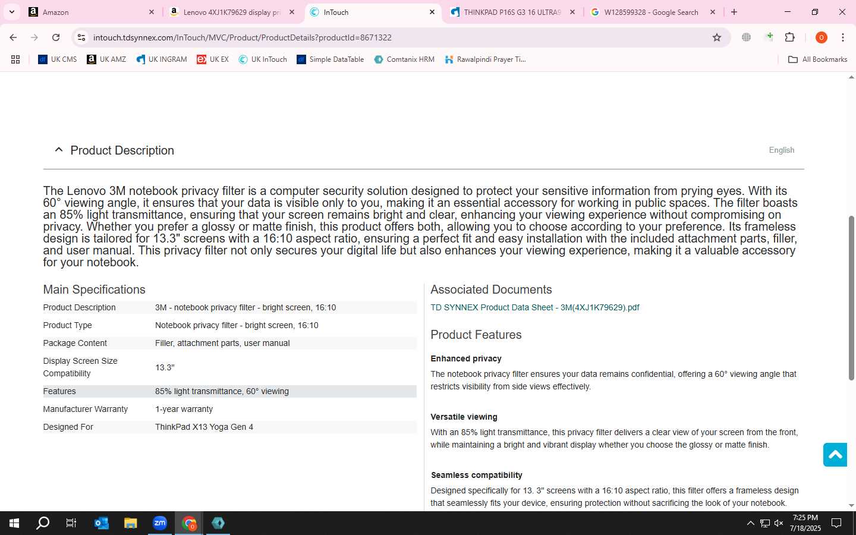This screenshot has width=856, height=535.
Task: Open Simple DataTable bookmark
Action: [331, 59]
